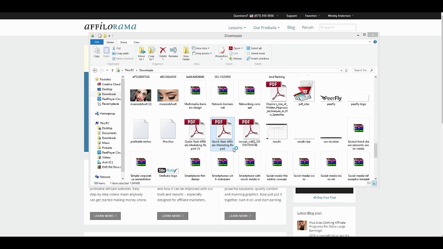The height and width of the screenshot is (249, 443).
Task: Open the Easy access dropdown
Action: (x=202, y=53)
